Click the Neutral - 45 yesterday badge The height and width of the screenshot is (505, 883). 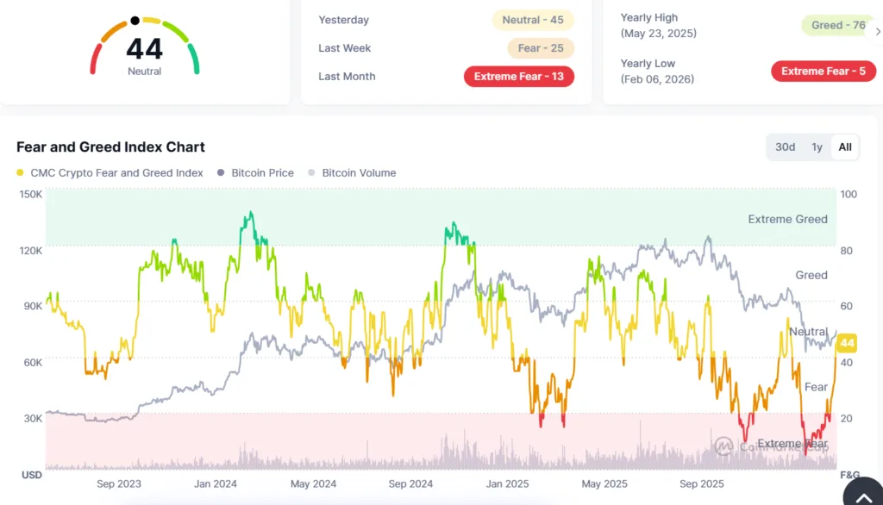pyautogui.click(x=533, y=20)
